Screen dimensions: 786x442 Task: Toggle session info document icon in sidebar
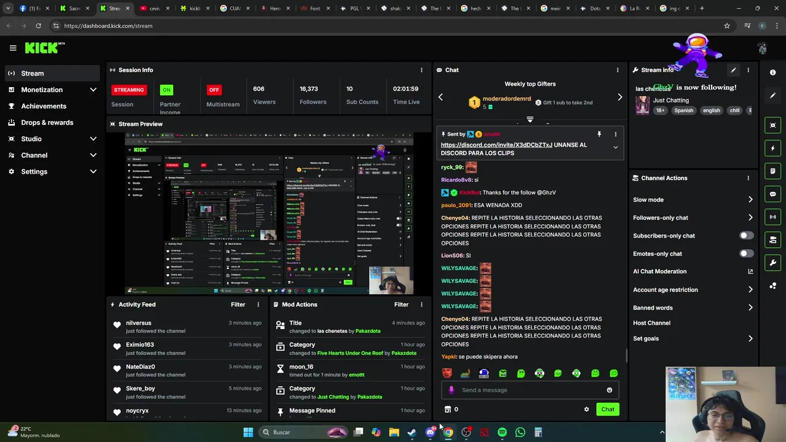point(773,171)
